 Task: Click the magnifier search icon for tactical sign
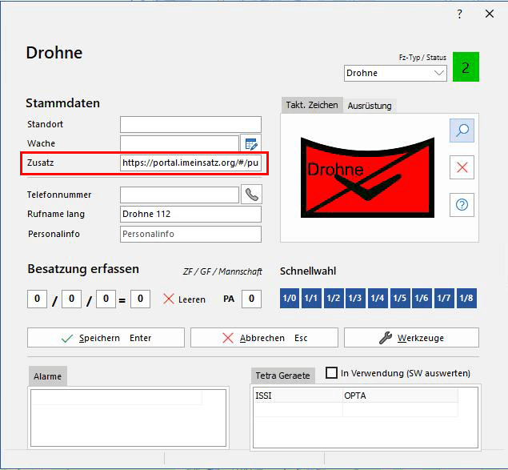(x=462, y=131)
